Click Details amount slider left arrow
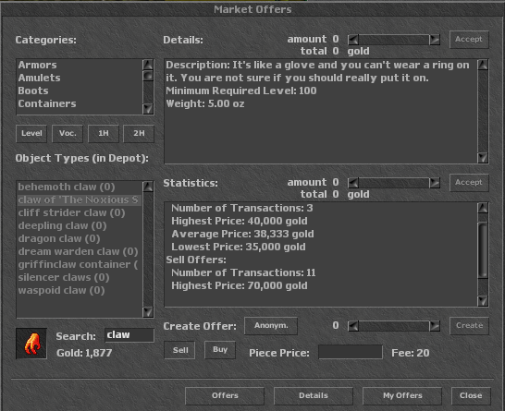 (353, 40)
